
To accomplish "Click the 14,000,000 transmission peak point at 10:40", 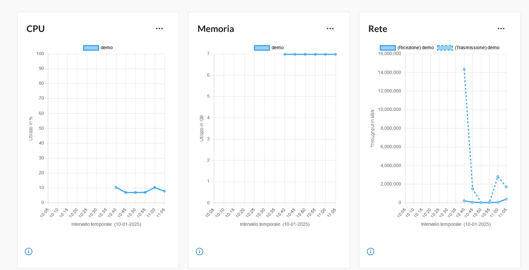I will [464, 69].
